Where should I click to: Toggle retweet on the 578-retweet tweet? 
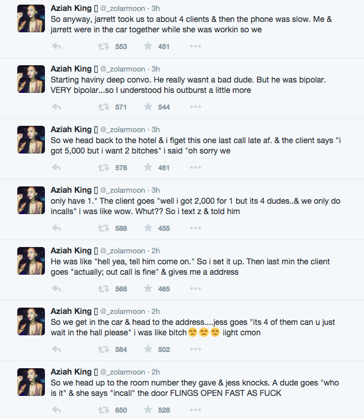(x=104, y=167)
